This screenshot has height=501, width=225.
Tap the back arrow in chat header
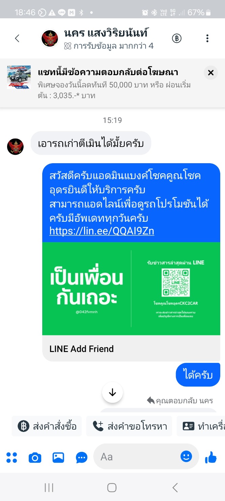point(17,39)
